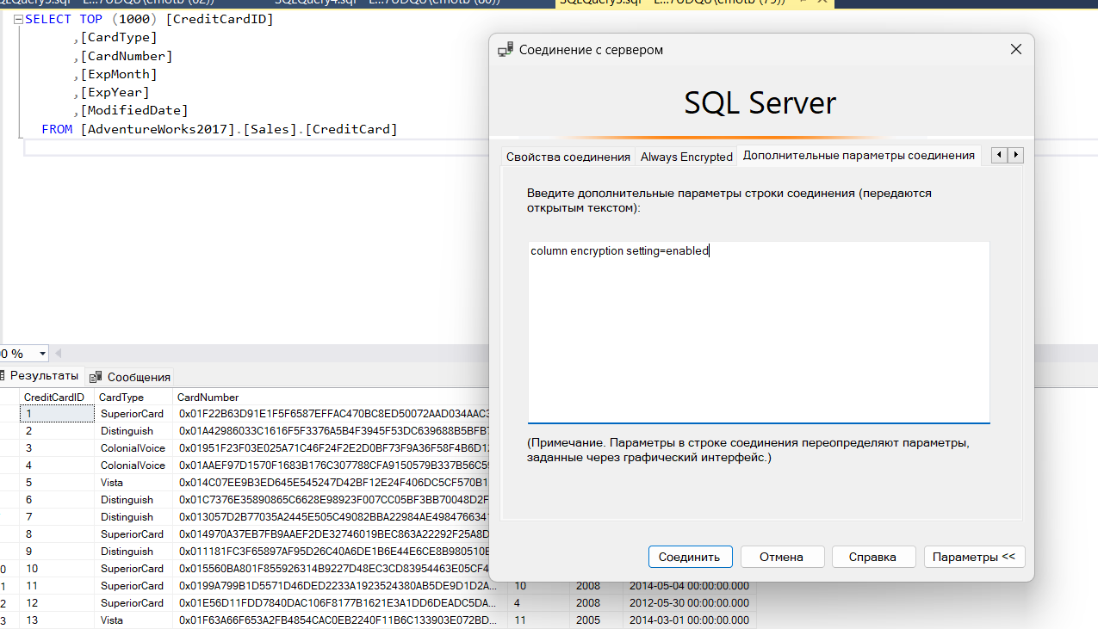Select the date cell 2014-05-04 00:00:00.000
The width and height of the screenshot is (1098, 629).
[x=690, y=586]
